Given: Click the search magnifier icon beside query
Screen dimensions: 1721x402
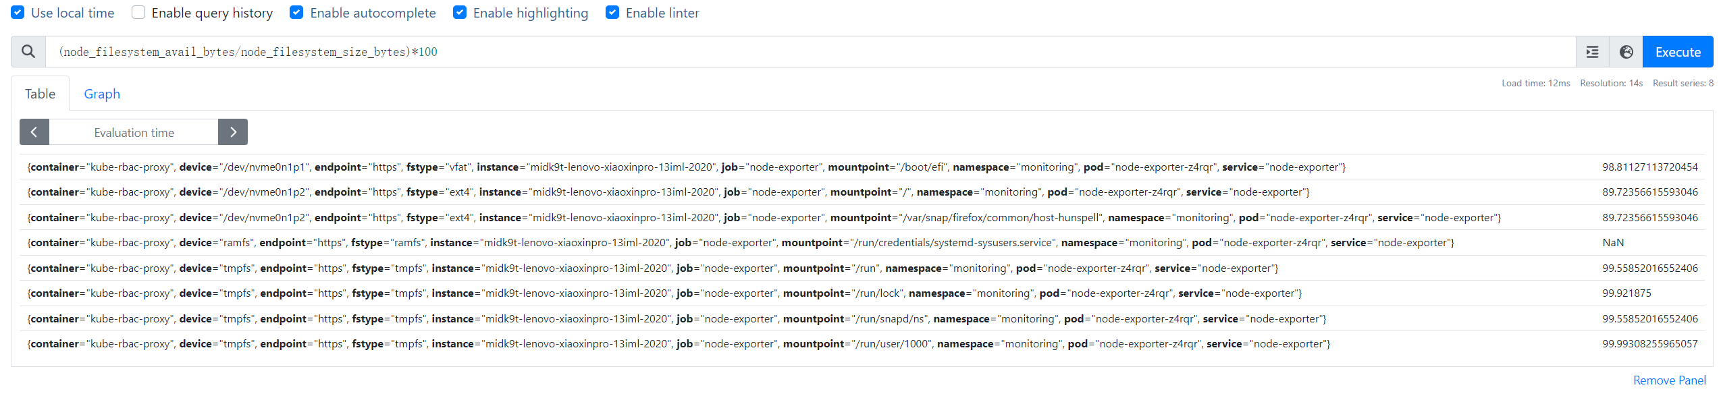Looking at the screenshot, I should (28, 52).
